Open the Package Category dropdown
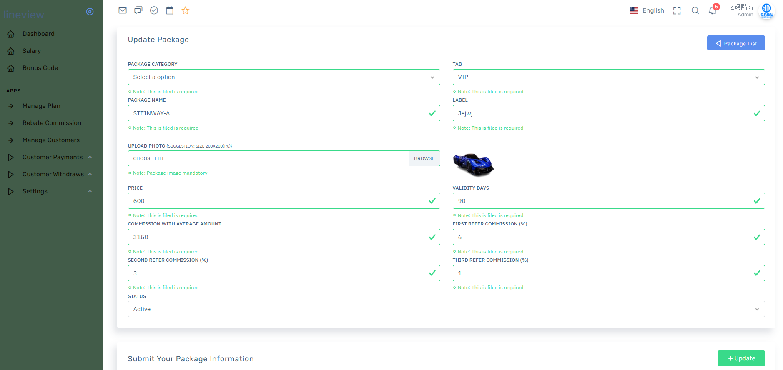783x370 pixels. click(x=284, y=77)
